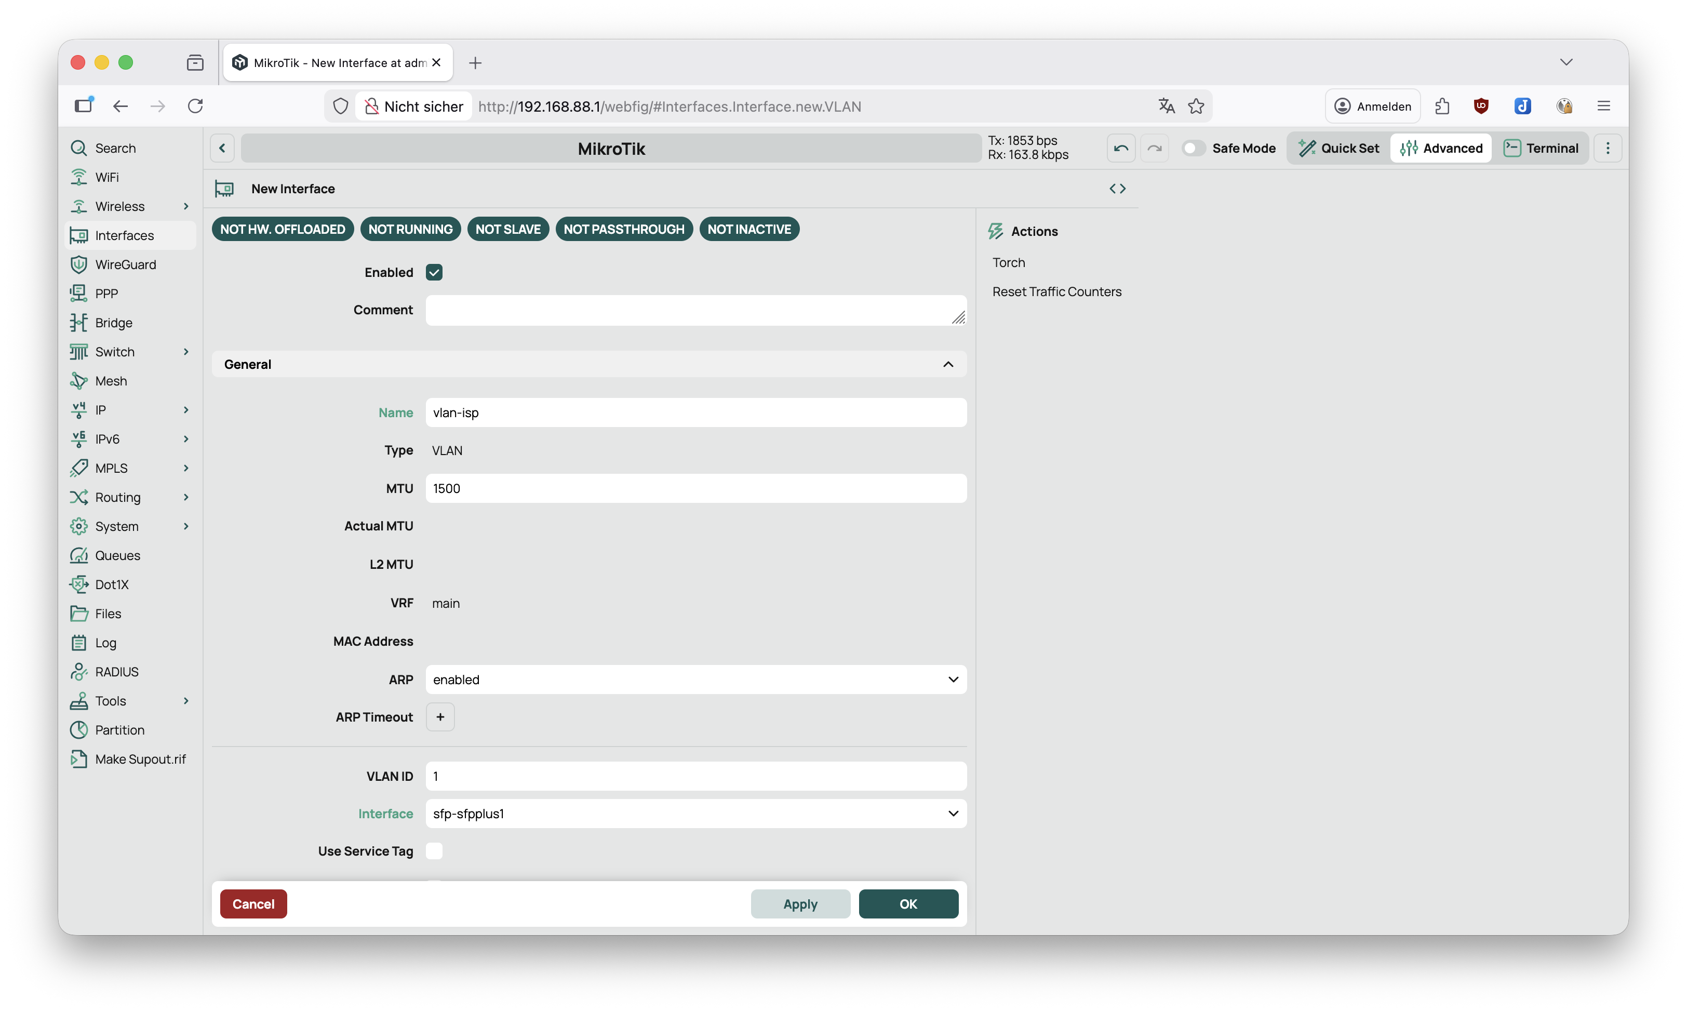Open the uBlock Origin extension icon

pyautogui.click(x=1480, y=106)
